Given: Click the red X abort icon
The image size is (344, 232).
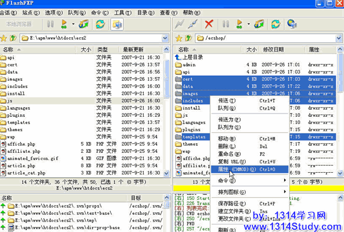Looking at the screenshot, I should [x=209, y=24].
